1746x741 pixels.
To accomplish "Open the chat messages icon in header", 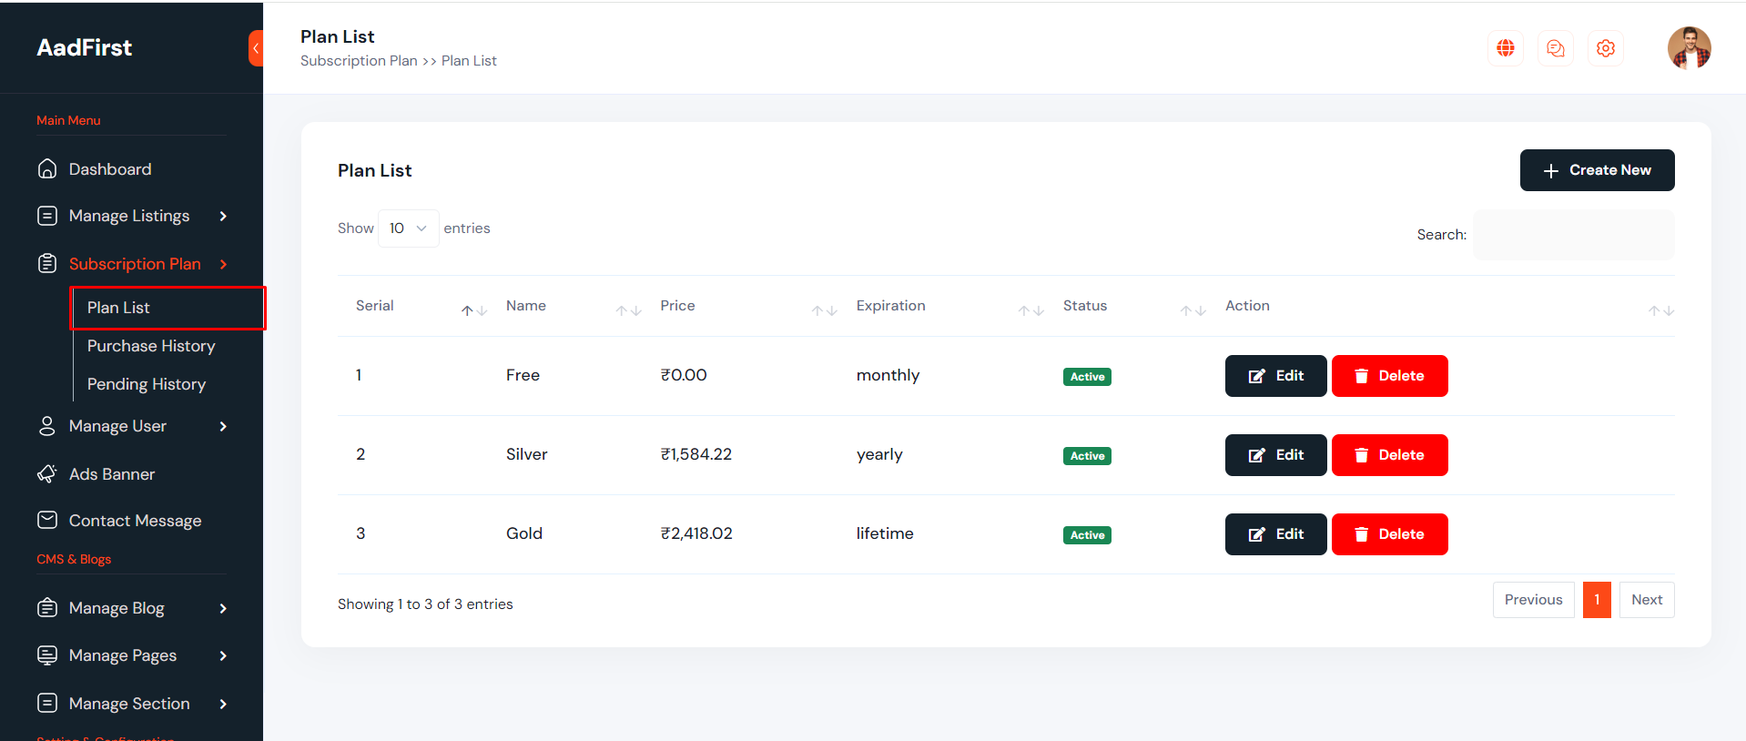I will tap(1555, 48).
